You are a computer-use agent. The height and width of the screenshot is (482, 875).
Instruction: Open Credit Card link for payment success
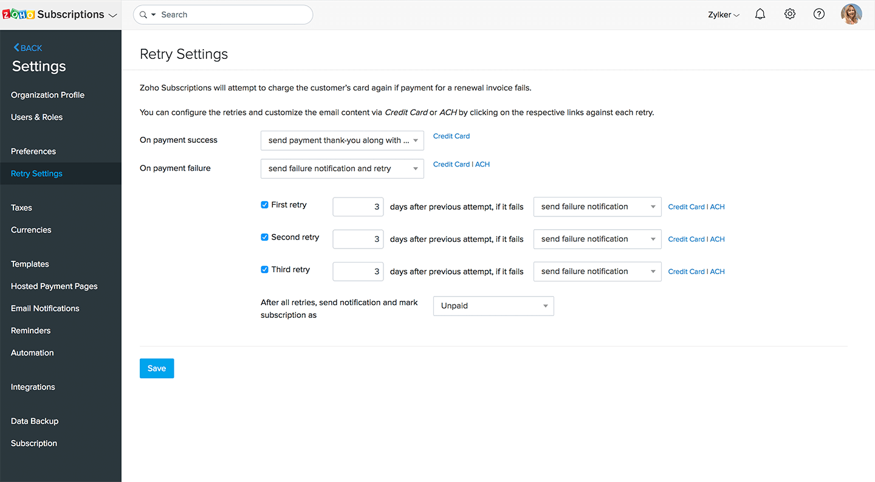click(x=451, y=136)
